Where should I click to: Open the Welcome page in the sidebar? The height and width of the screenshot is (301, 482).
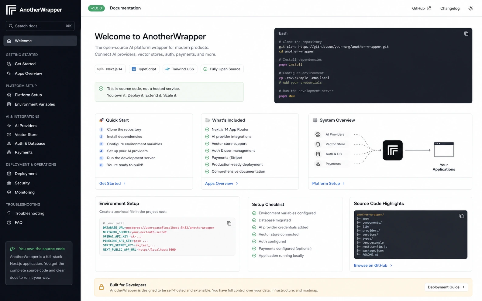click(x=40, y=41)
